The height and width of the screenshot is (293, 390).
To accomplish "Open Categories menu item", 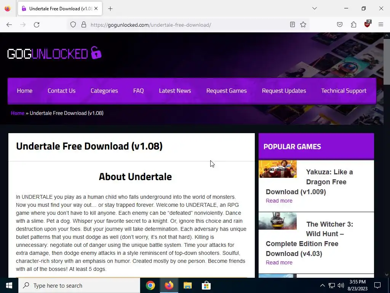I will [x=104, y=91].
